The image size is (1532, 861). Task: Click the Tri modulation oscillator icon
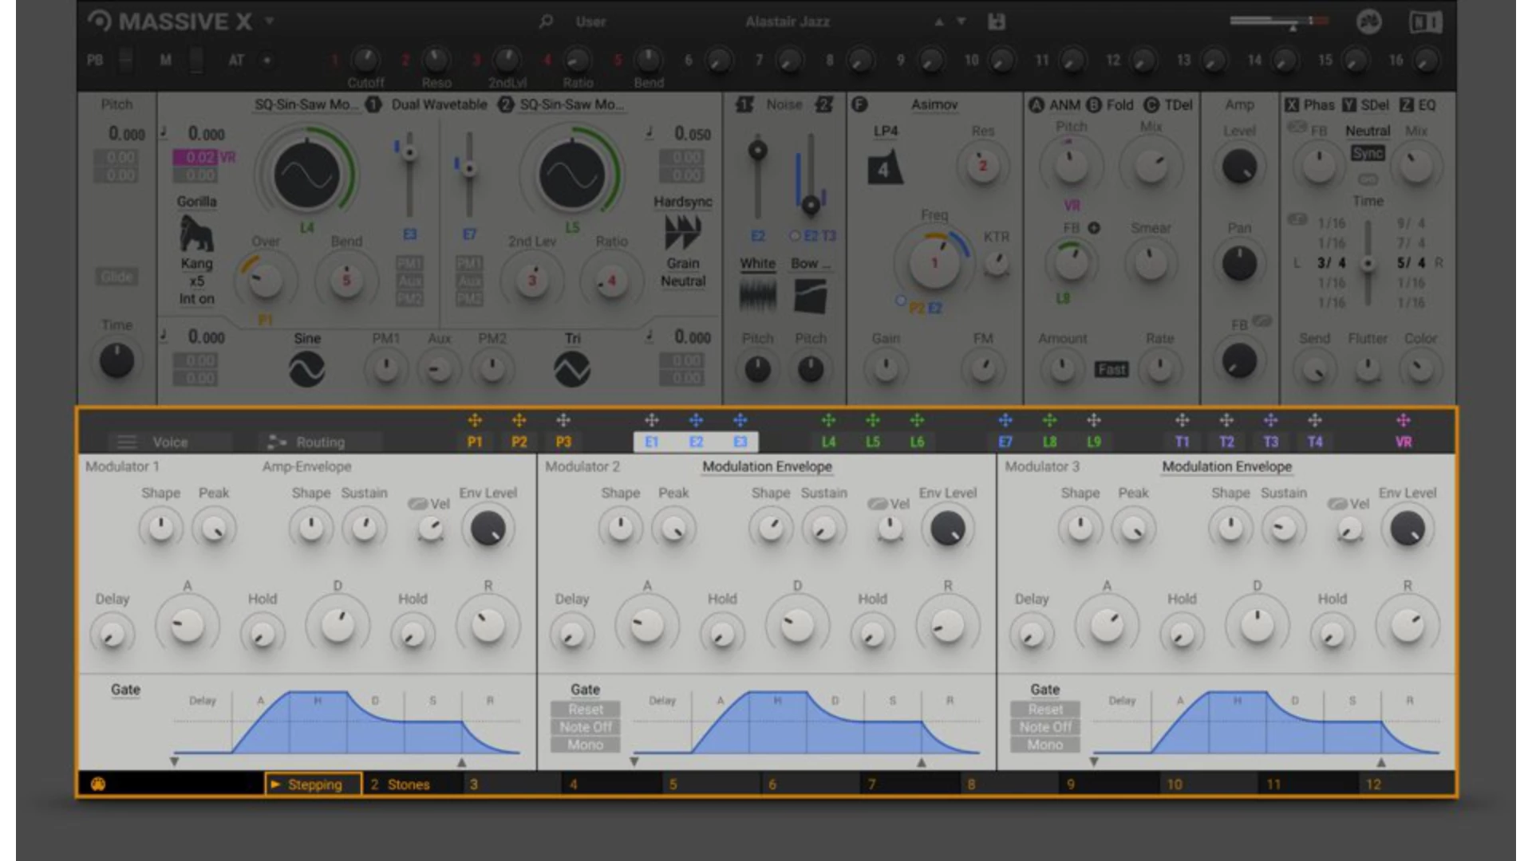[572, 369]
